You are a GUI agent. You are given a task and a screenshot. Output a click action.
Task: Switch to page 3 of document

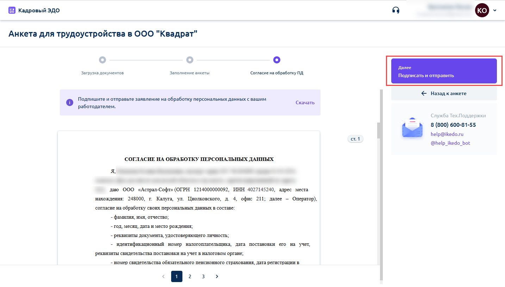point(203,276)
